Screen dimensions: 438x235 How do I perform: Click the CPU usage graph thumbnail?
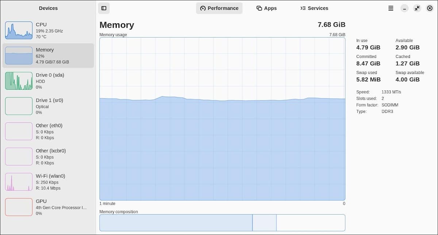19,30
